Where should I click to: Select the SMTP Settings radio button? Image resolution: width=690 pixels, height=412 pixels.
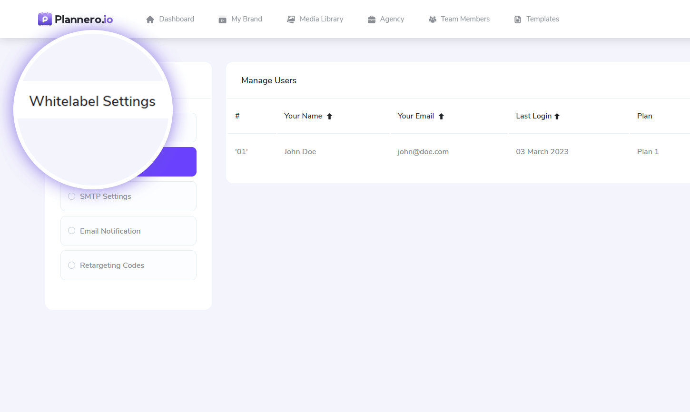72,196
